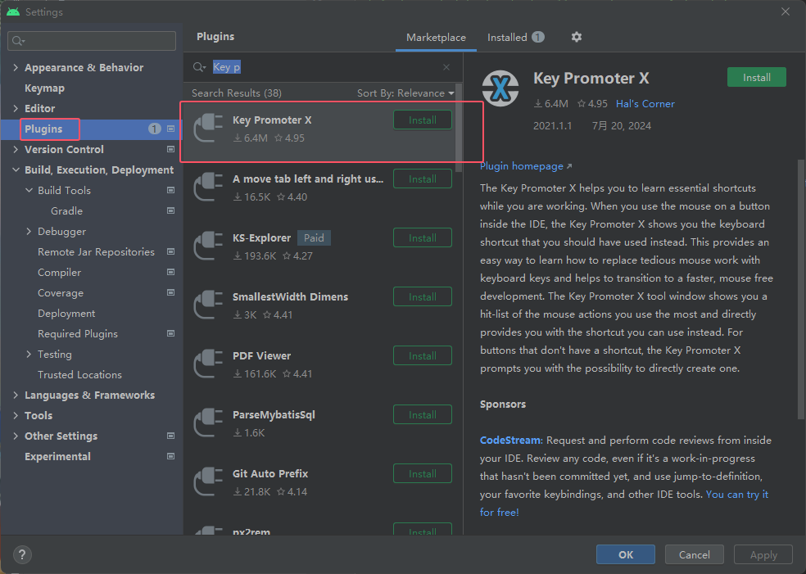Open Sort By: Relevance dropdown
Viewport: 806px width, 574px height.
(x=405, y=93)
